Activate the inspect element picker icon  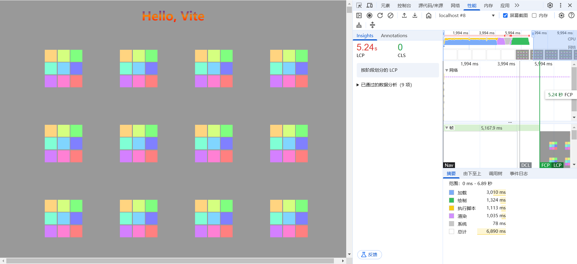(359, 5)
